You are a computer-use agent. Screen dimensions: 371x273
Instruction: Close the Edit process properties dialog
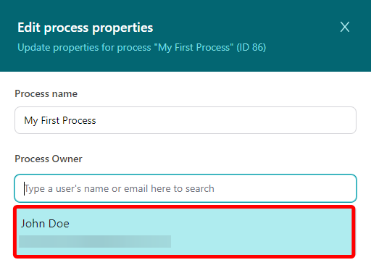pos(345,27)
